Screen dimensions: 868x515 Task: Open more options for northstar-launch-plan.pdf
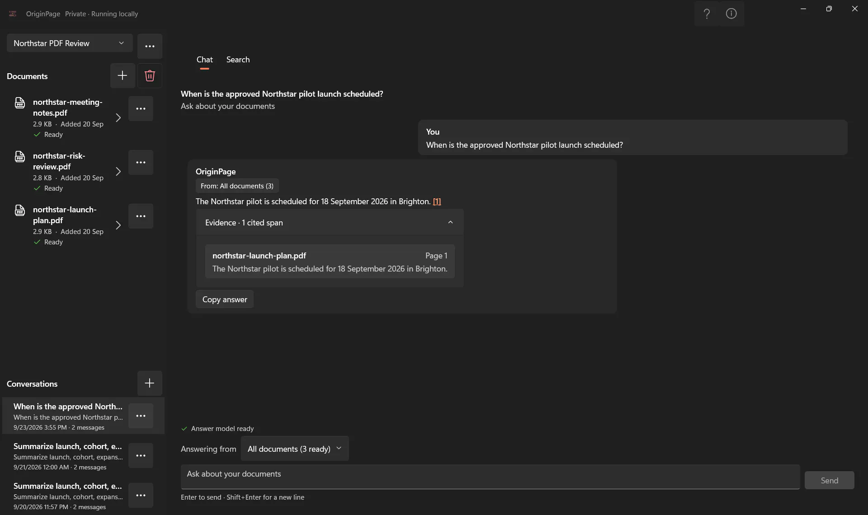tap(141, 216)
